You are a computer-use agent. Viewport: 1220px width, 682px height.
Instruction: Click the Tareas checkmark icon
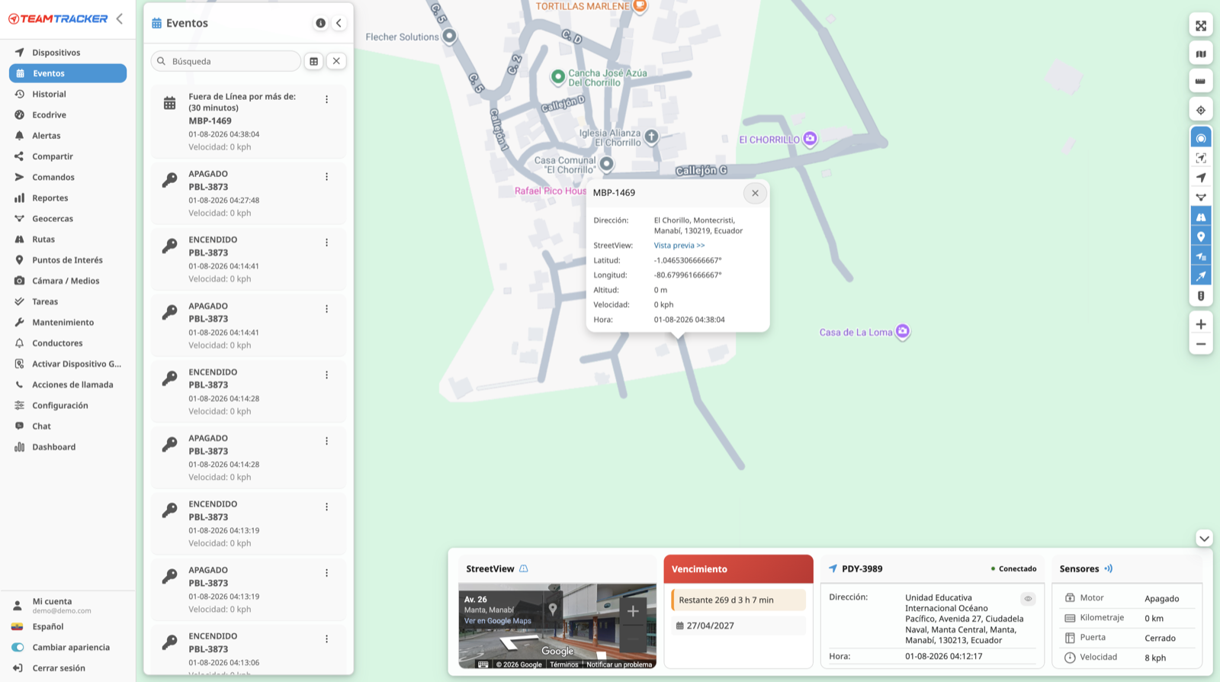pyautogui.click(x=19, y=301)
